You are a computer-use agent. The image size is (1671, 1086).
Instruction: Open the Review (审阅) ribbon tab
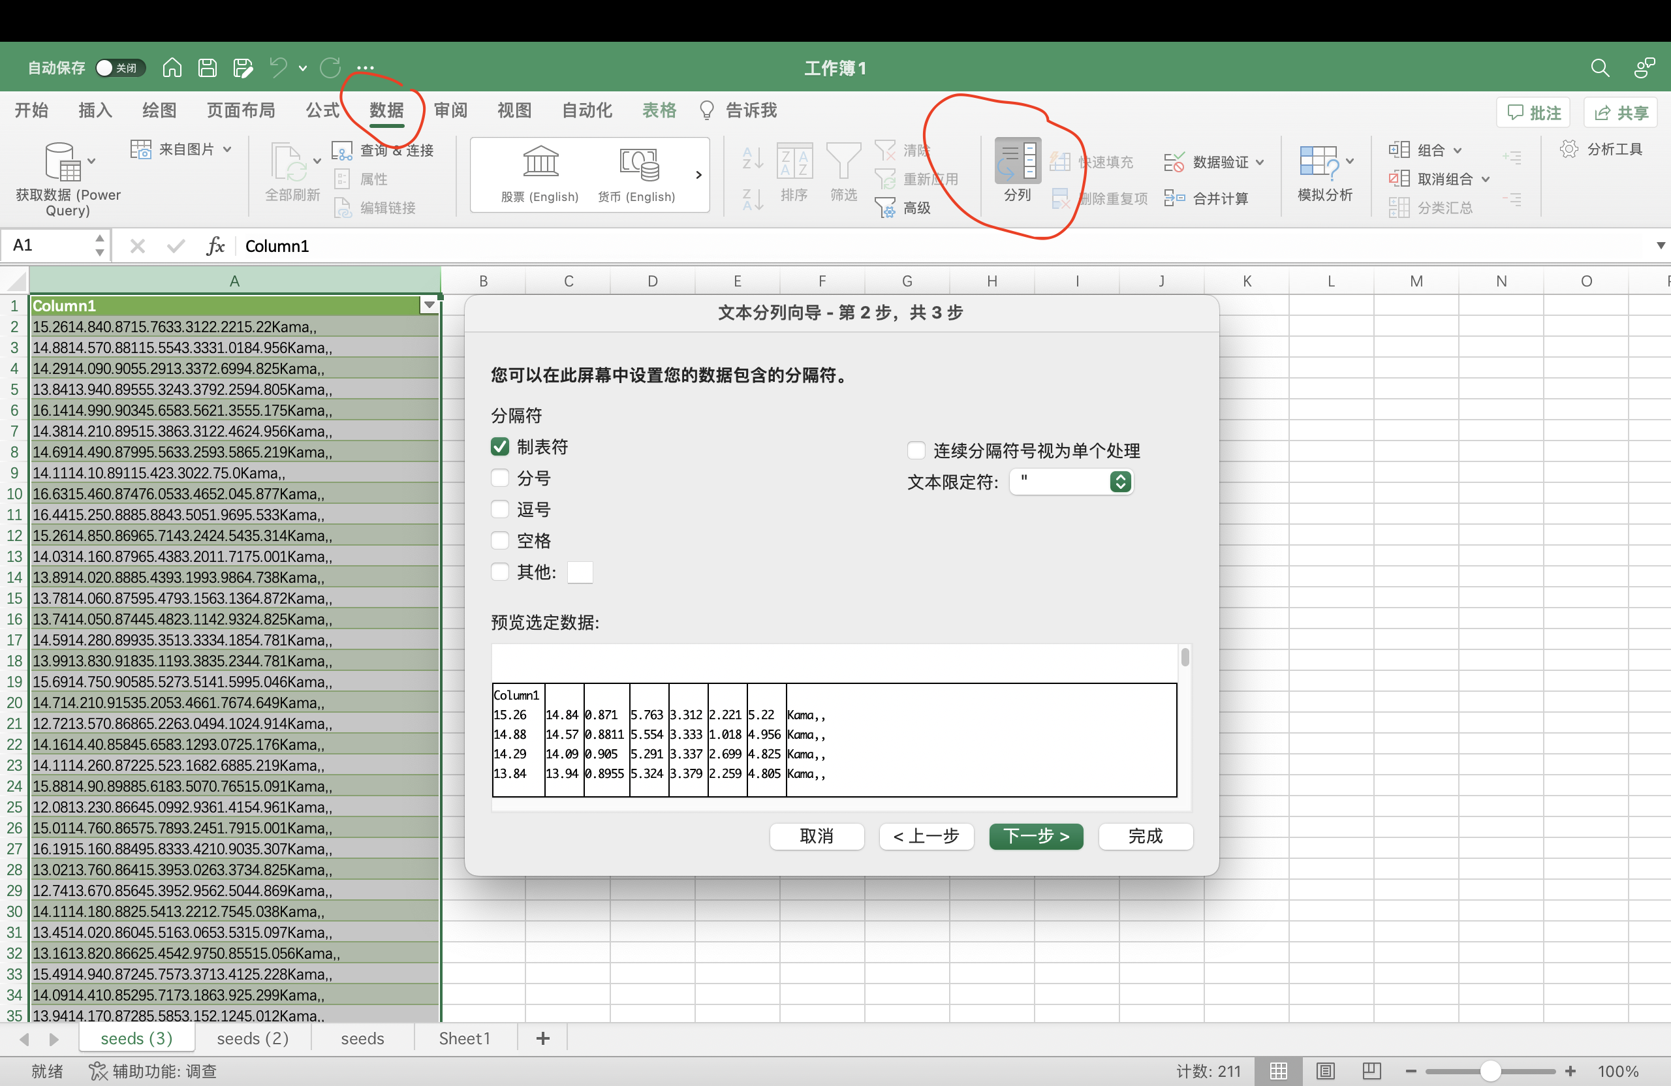[451, 110]
